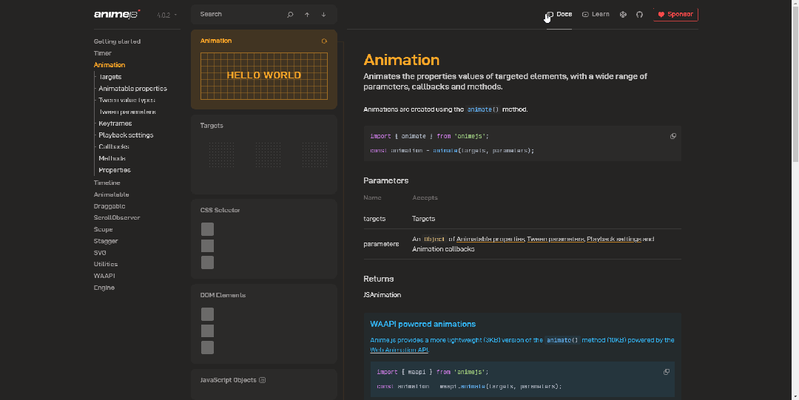
Task: Open Scope in sidebar
Action: [x=104, y=229]
